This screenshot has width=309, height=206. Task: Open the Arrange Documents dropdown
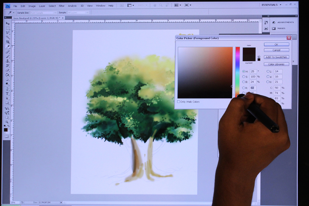click(178, 5)
